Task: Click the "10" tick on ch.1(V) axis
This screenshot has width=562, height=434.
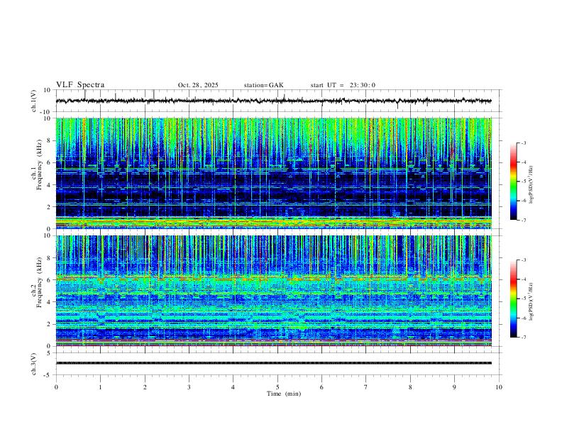Action: [x=47, y=90]
